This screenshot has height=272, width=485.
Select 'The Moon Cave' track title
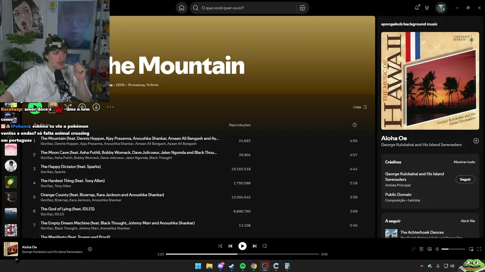pos(129,153)
